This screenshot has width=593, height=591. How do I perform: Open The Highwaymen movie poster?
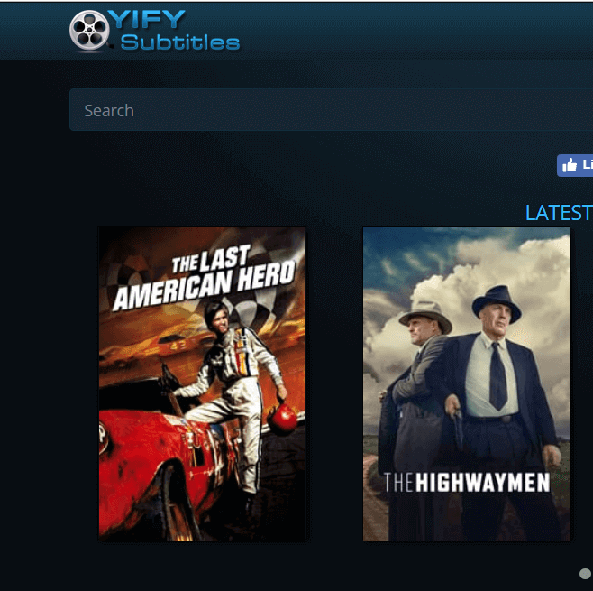(466, 383)
